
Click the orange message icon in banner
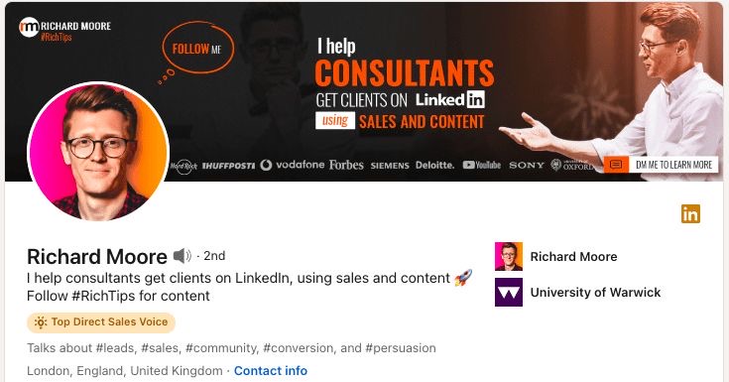[x=616, y=165]
